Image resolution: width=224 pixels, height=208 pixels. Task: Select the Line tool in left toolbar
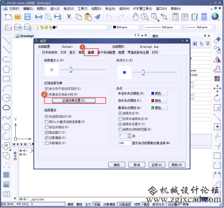[x=6, y=40]
